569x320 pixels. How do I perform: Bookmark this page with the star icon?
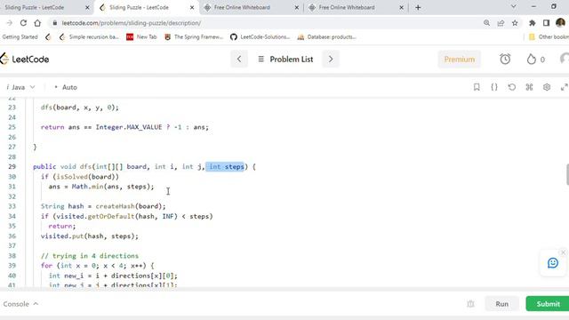coord(515,23)
